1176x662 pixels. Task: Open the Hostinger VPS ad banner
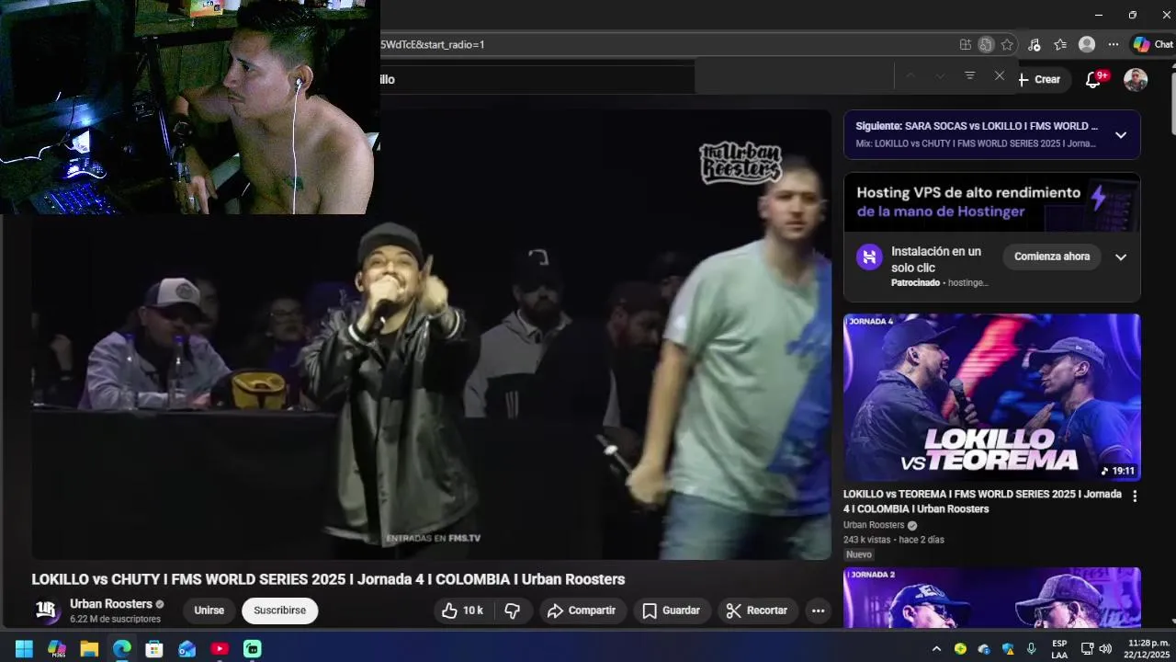pyautogui.click(x=992, y=202)
